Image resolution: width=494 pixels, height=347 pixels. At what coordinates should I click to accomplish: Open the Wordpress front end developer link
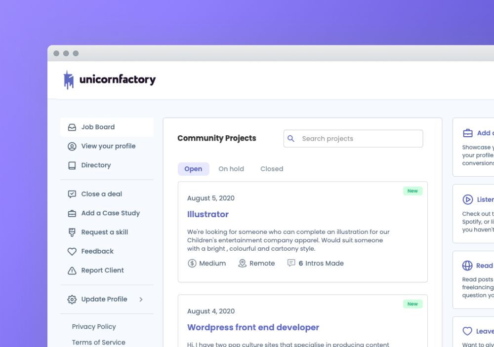253,327
